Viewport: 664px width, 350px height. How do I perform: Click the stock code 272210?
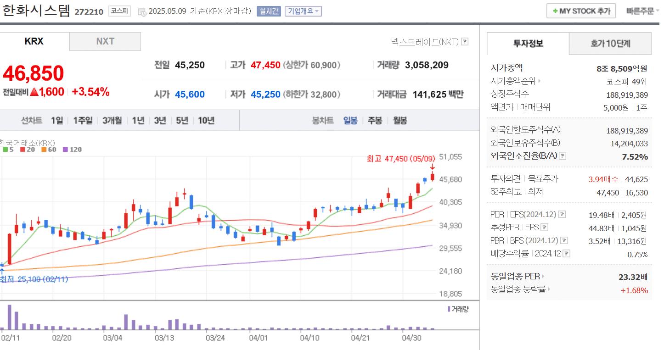point(89,12)
